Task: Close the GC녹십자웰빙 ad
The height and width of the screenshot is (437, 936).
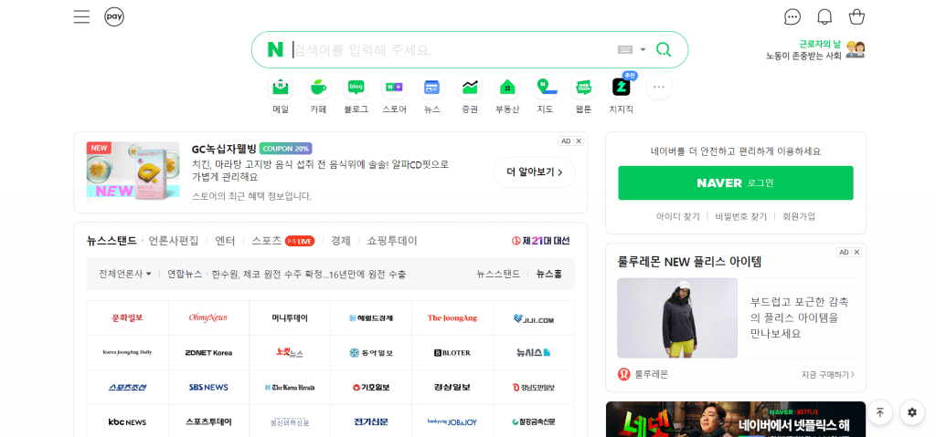Action: coord(579,141)
